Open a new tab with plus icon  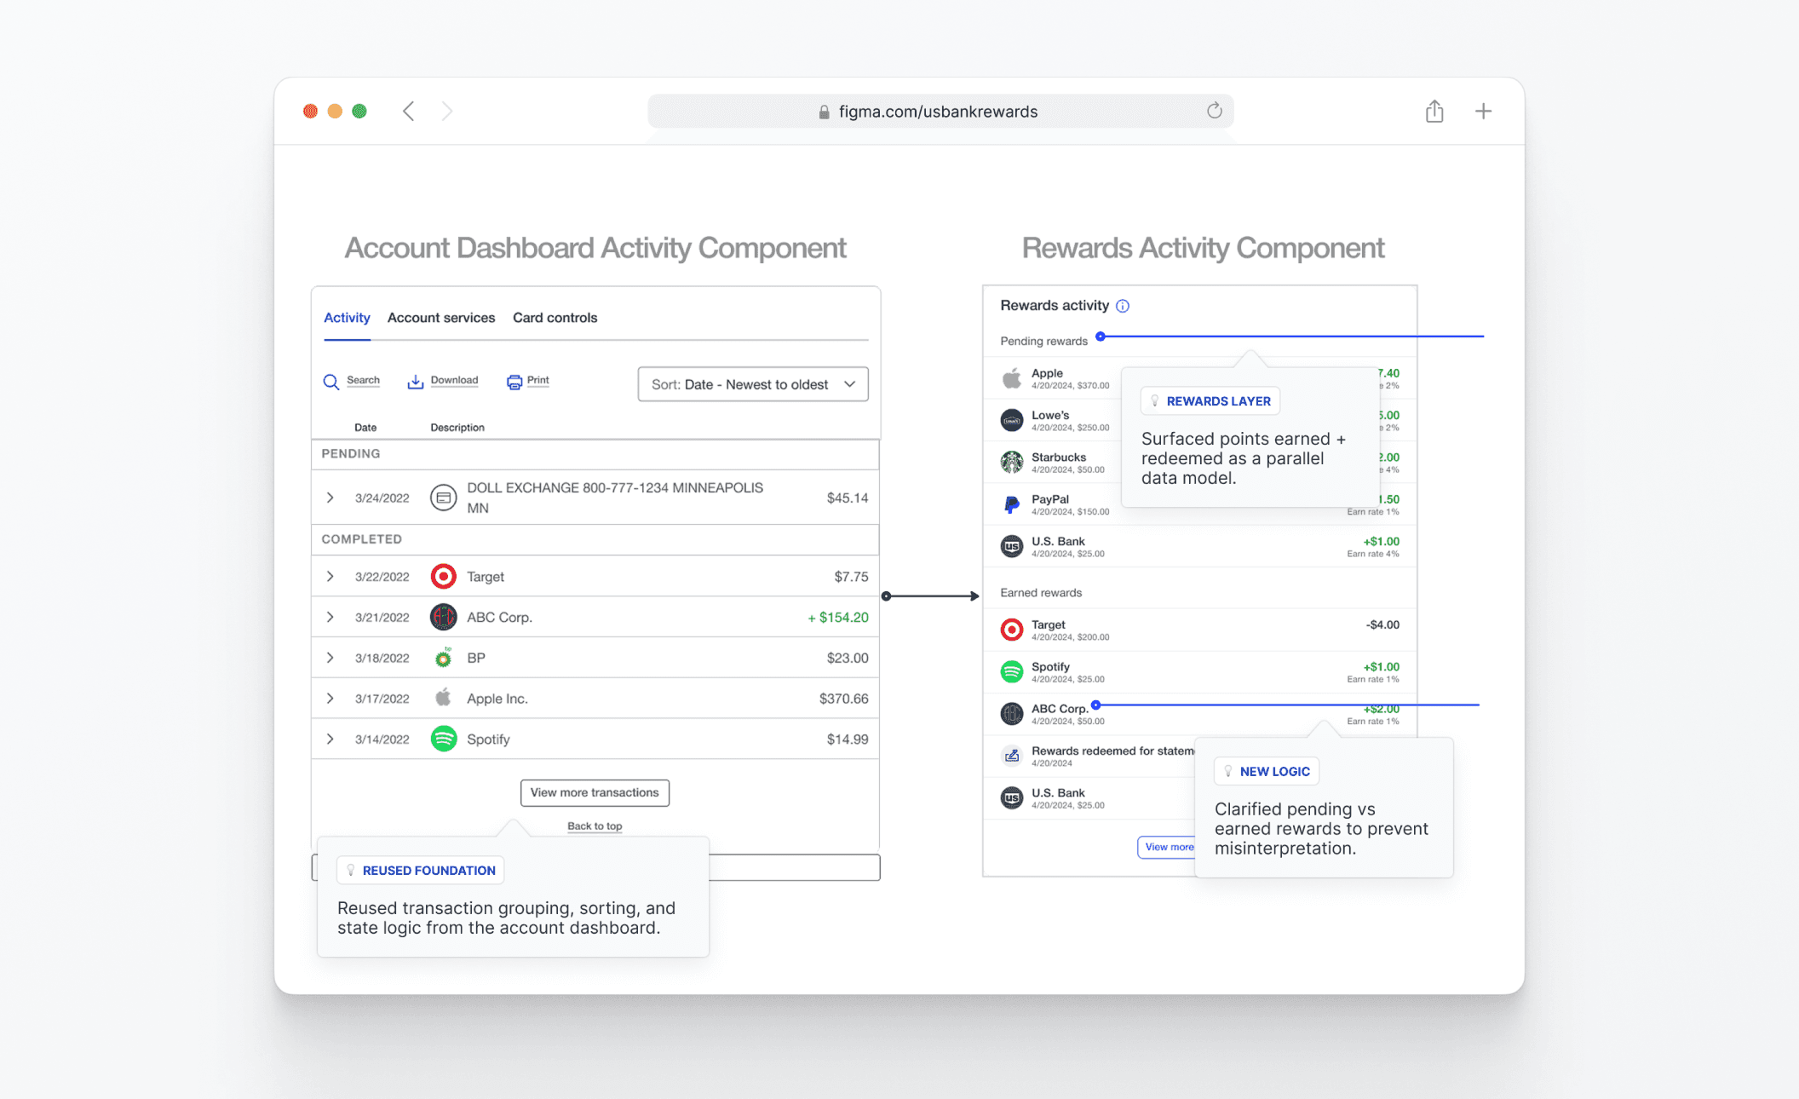coord(1483,112)
